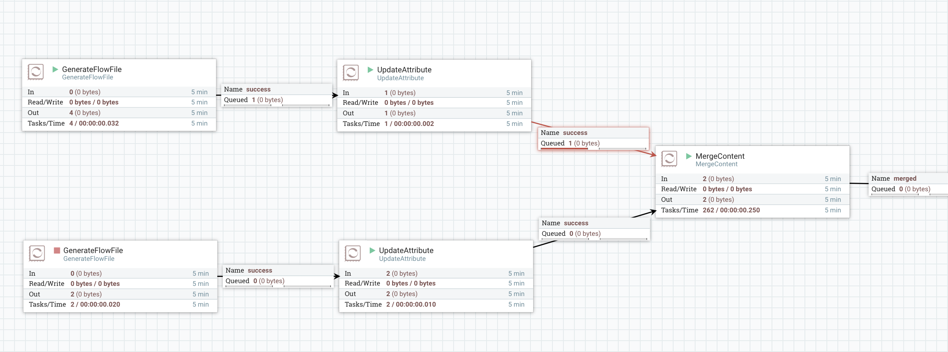Select the highlighted success connection to MergeContent

pyautogui.click(x=593, y=138)
